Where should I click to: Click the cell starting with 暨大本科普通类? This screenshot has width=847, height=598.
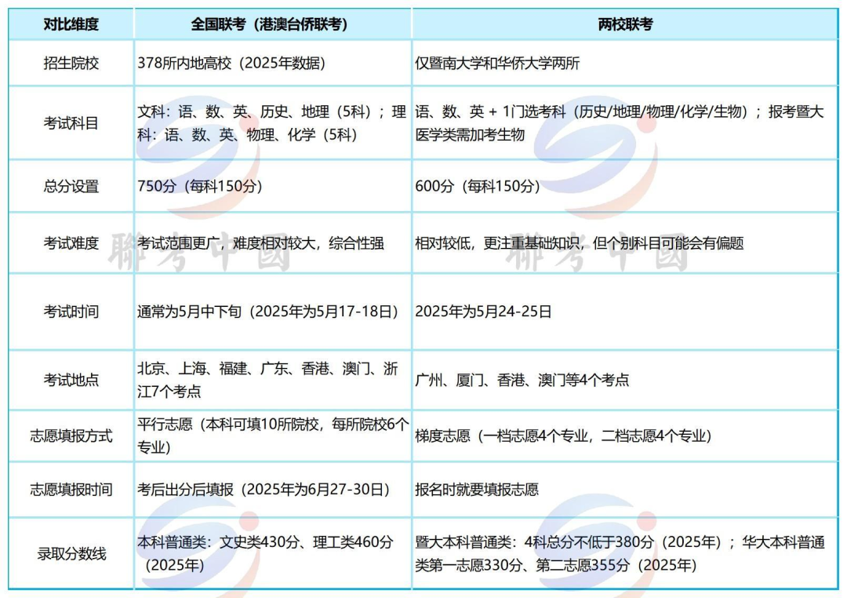[x=625, y=553]
